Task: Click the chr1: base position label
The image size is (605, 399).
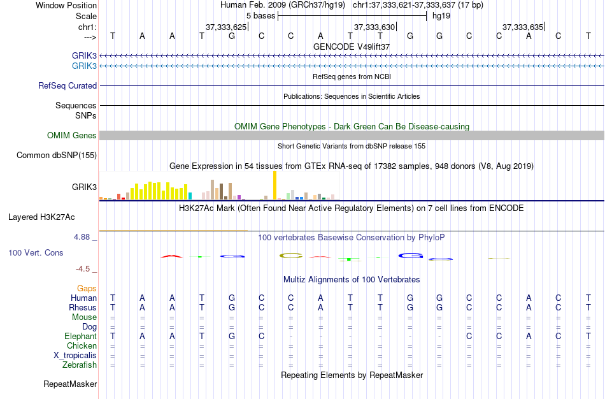Action: pyautogui.click(x=87, y=27)
